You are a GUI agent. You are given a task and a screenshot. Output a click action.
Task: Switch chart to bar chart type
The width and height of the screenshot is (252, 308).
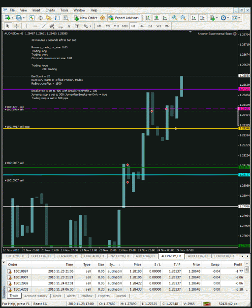[x=148, y=18]
